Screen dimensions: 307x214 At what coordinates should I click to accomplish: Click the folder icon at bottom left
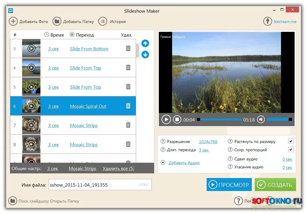tap(13, 201)
